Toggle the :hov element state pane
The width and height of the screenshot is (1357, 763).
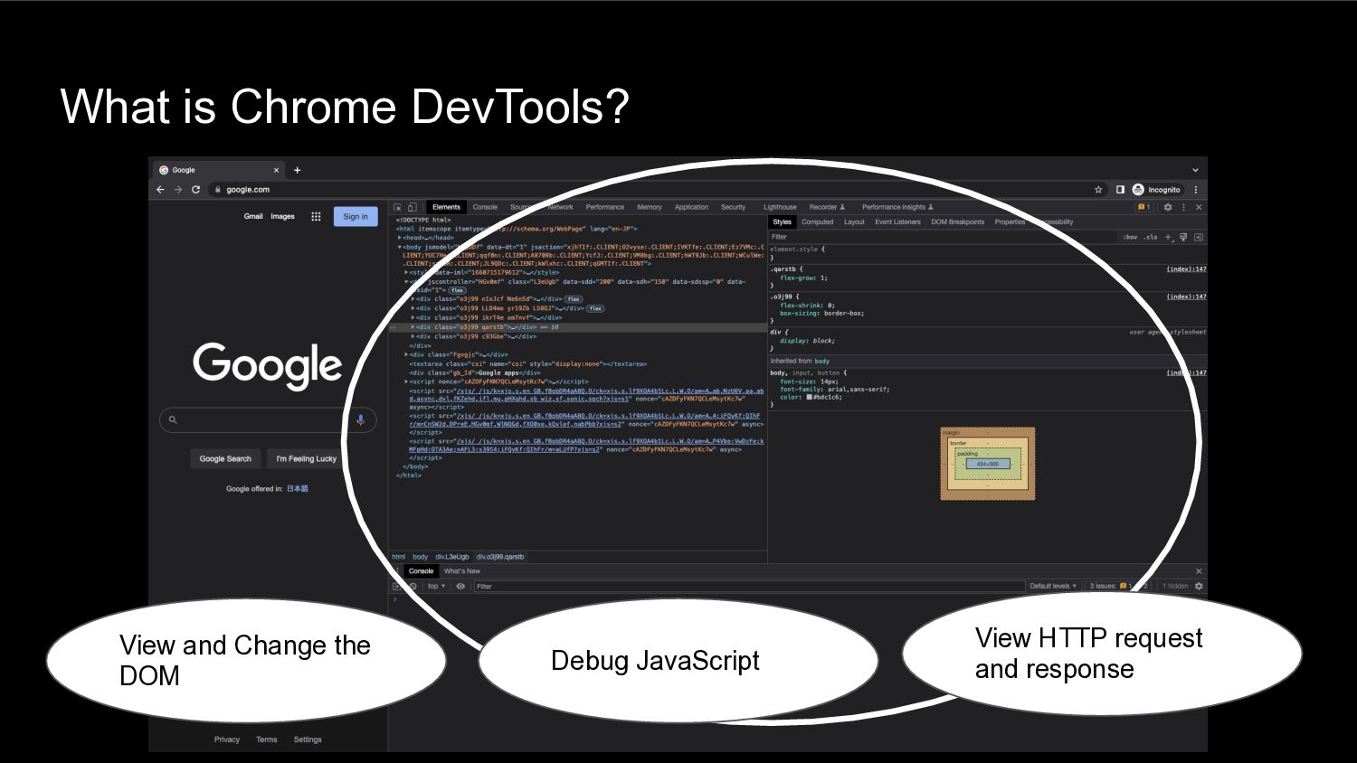click(1130, 237)
